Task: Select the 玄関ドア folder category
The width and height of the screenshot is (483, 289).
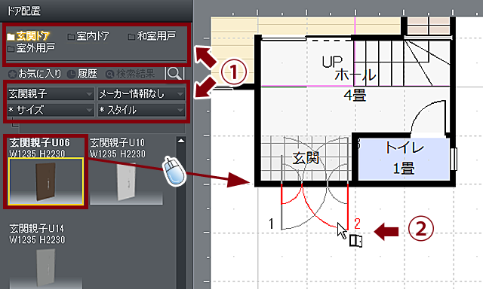Action: pyautogui.click(x=29, y=36)
